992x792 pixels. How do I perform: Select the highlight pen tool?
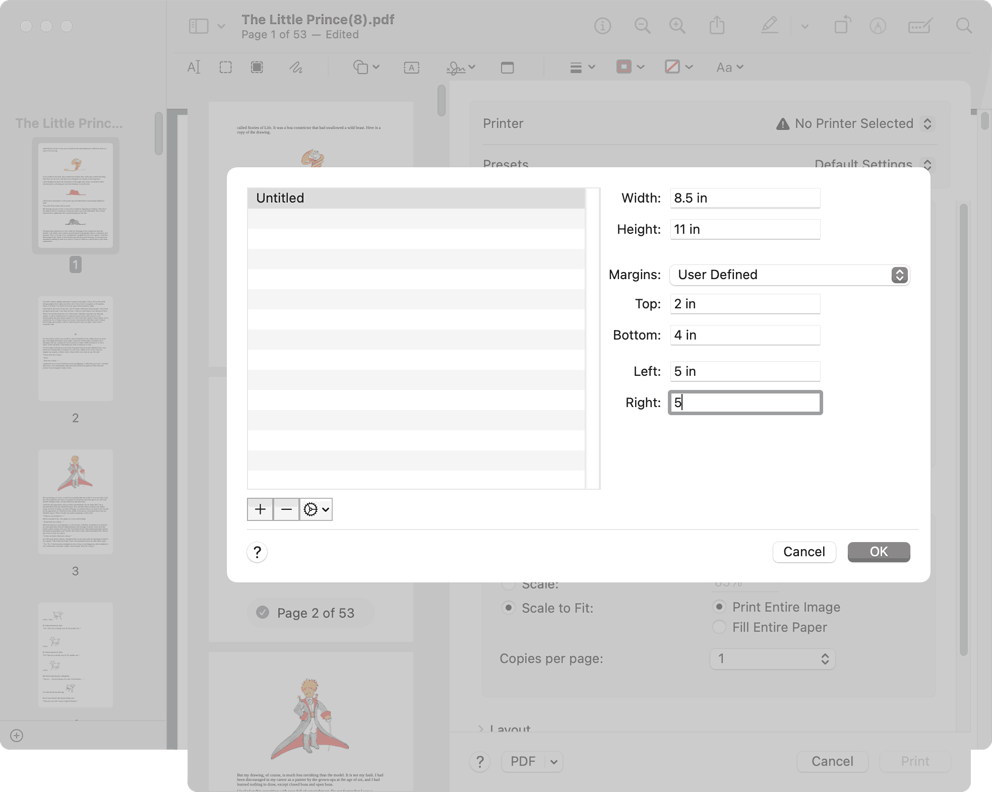[769, 25]
